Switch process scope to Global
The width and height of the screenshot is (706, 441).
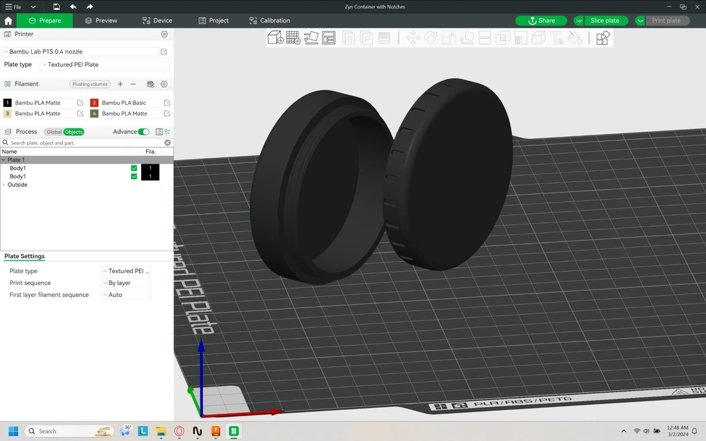point(54,132)
